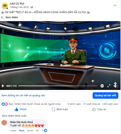Open post options three-dot menu
Screen dimensions: 121x134
tap(115, 5)
